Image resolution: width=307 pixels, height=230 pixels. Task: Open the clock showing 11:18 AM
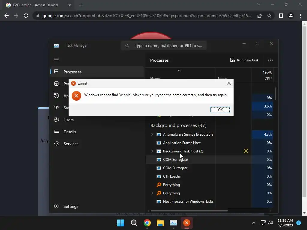(x=285, y=223)
